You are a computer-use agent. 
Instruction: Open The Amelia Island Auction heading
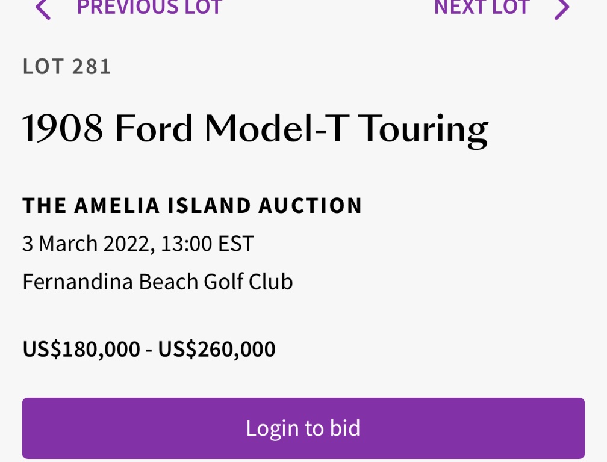(192, 206)
